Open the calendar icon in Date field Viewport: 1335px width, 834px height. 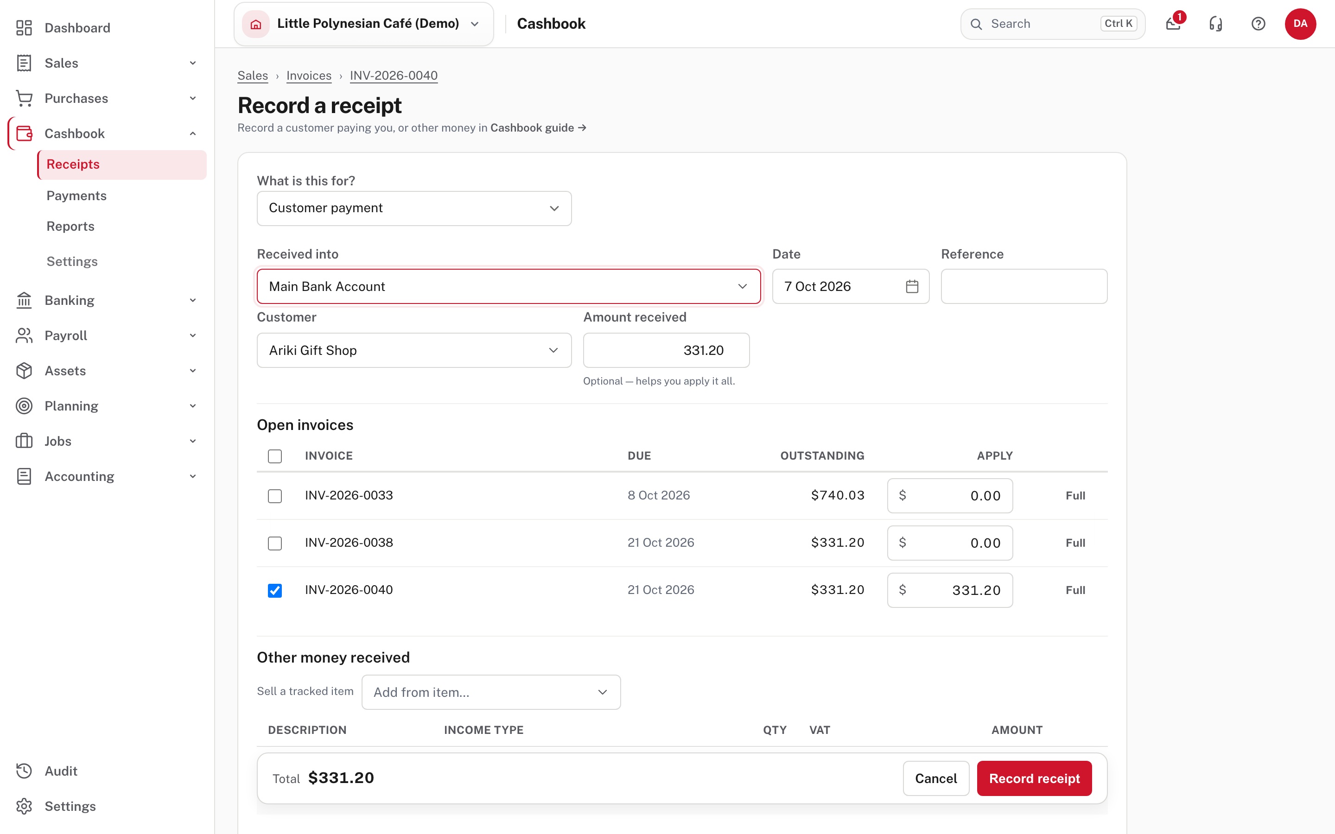click(x=912, y=286)
